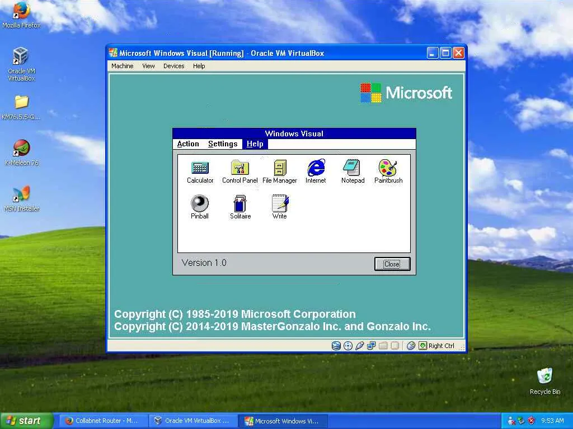Open the Calculator icon in Windows Visual
573x429 pixels.
pos(200,171)
